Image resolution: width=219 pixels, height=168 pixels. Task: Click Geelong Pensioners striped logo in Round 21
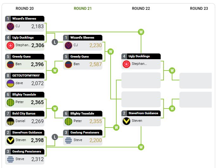pos(68,140)
